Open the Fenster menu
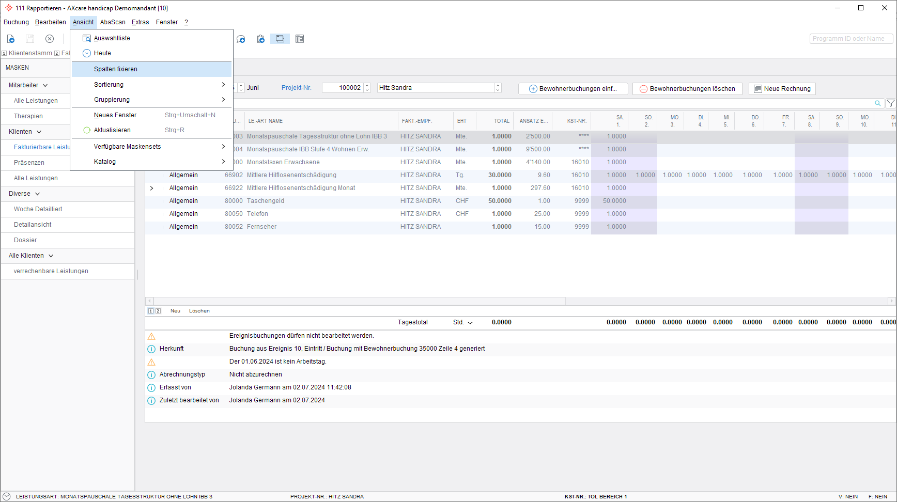Image resolution: width=897 pixels, height=502 pixels. coord(167,22)
